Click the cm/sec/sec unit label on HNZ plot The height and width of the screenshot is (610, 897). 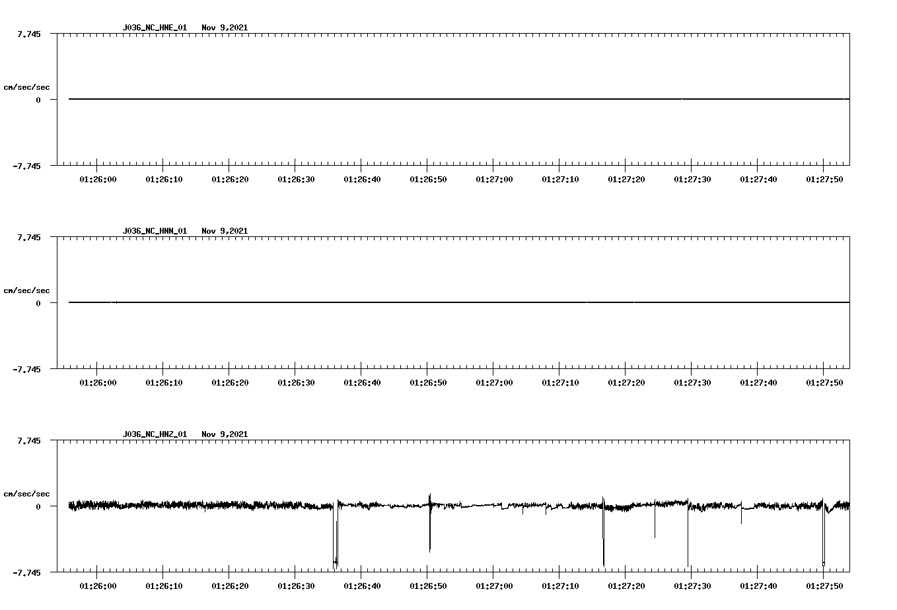26,494
